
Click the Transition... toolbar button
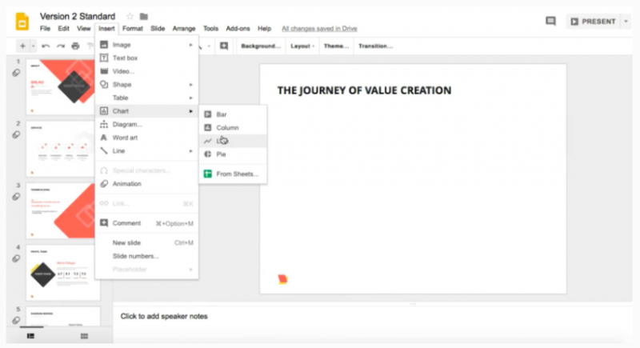click(375, 46)
